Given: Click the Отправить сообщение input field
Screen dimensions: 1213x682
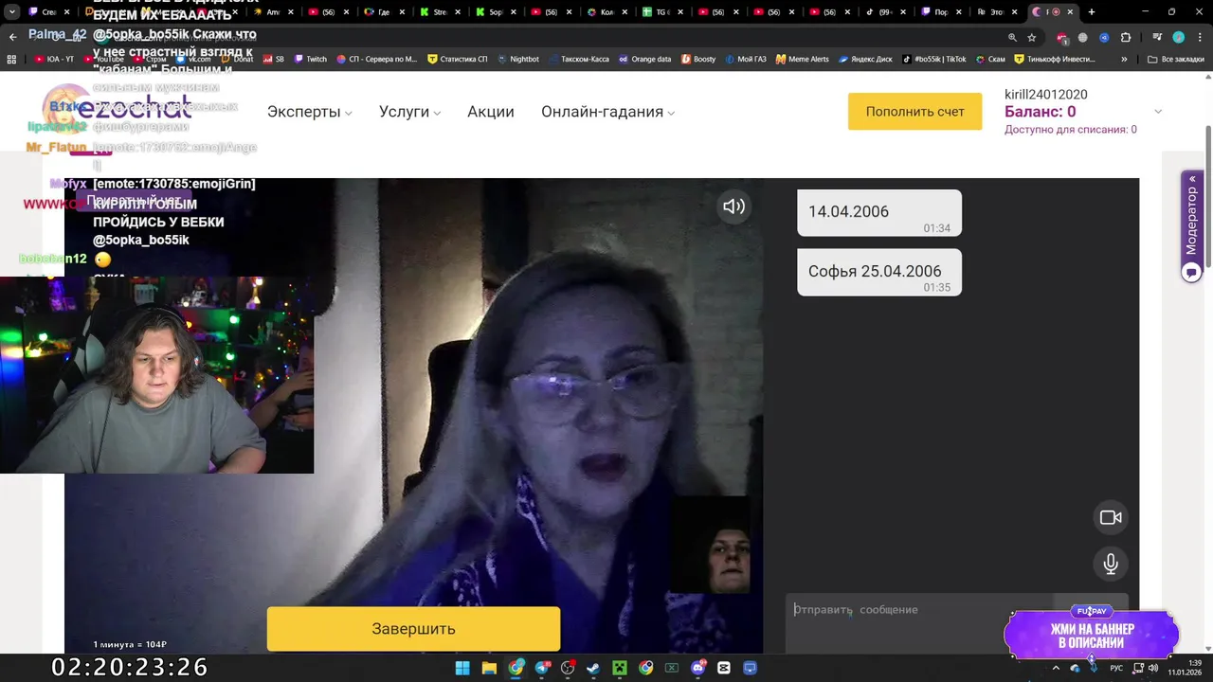Looking at the screenshot, I should (919, 610).
